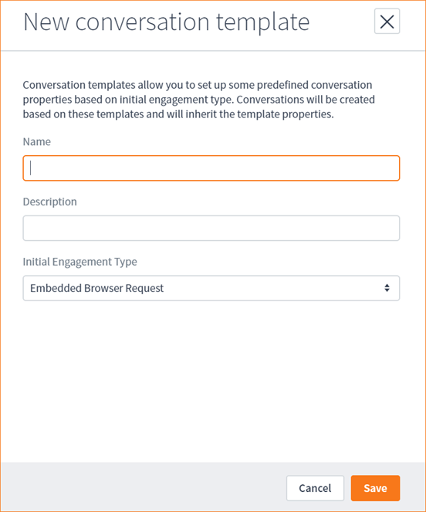Click the line starting 'Conversation templates allow you'
The height and width of the screenshot is (512, 426).
(198, 85)
